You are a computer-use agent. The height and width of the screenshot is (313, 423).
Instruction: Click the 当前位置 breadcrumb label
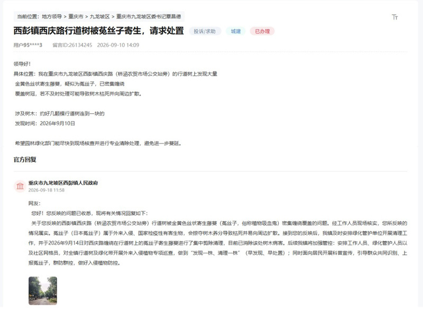pyautogui.click(x=29, y=16)
